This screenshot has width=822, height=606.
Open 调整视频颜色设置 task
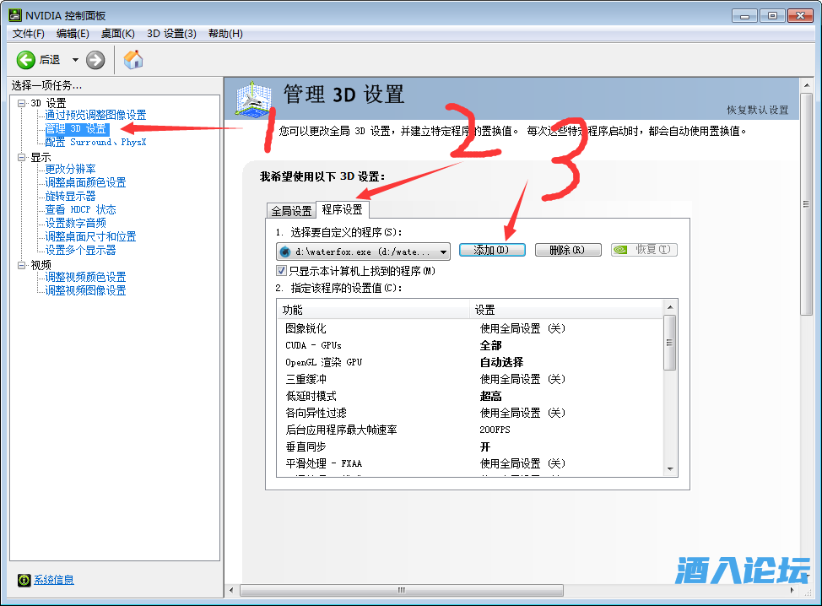pyautogui.click(x=85, y=277)
